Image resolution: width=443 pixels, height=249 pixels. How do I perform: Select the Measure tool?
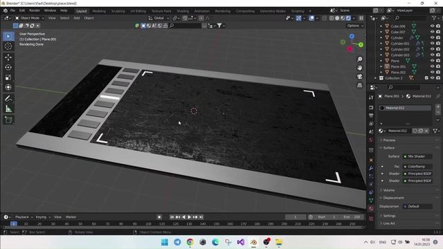coord(8,109)
